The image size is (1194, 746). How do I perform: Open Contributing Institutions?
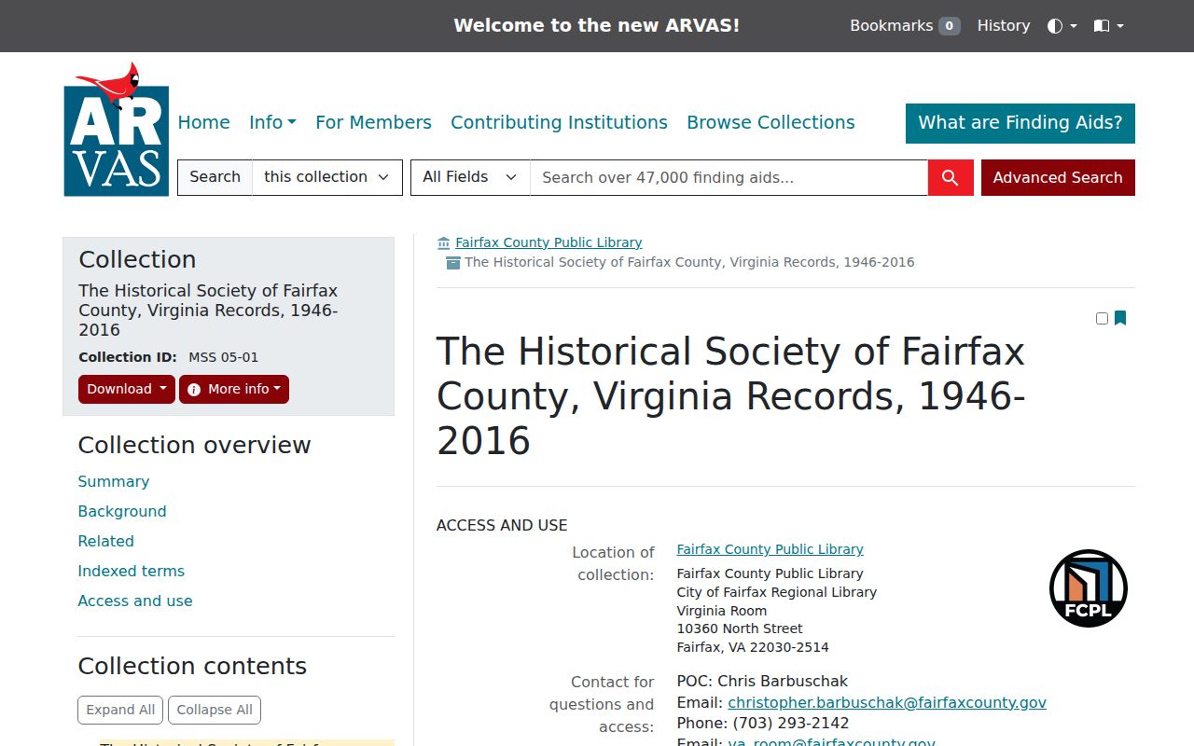pyautogui.click(x=559, y=122)
